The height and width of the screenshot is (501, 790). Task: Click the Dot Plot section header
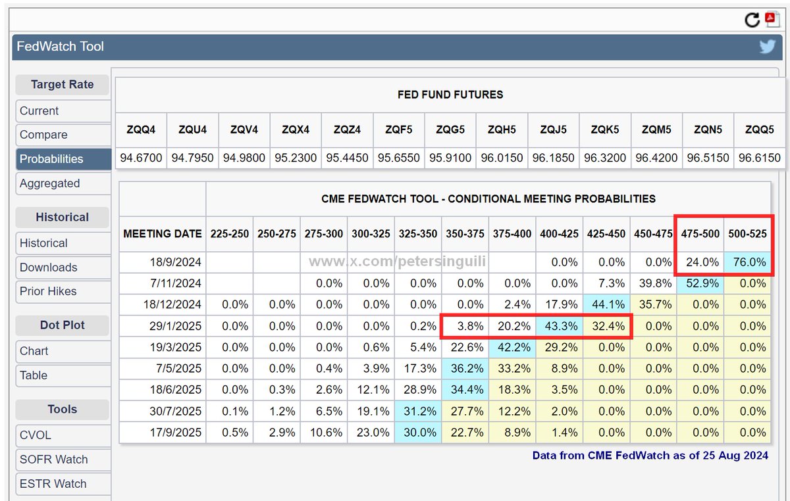(63, 325)
